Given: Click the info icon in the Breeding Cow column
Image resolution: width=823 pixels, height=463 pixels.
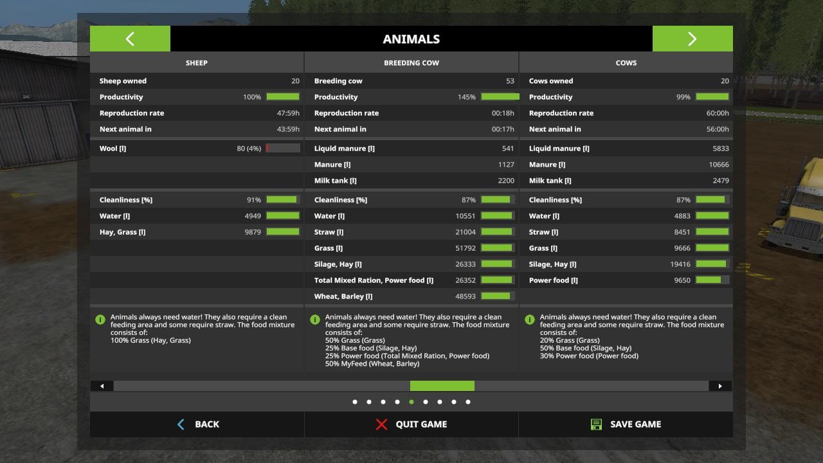Looking at the screenshot, I should (x=315, y=320).
